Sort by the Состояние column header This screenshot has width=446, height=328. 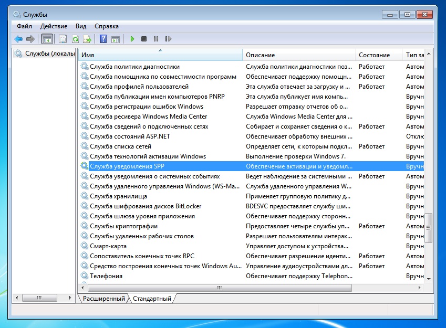point(374,55)
